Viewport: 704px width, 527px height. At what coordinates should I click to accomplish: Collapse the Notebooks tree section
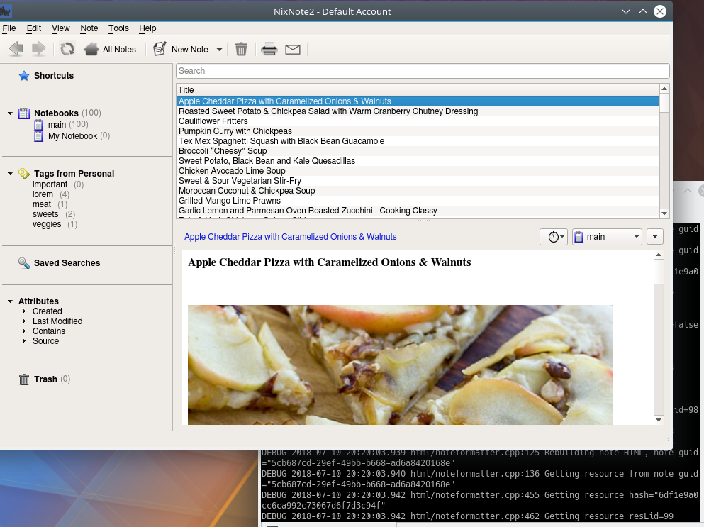click(11, 113)
